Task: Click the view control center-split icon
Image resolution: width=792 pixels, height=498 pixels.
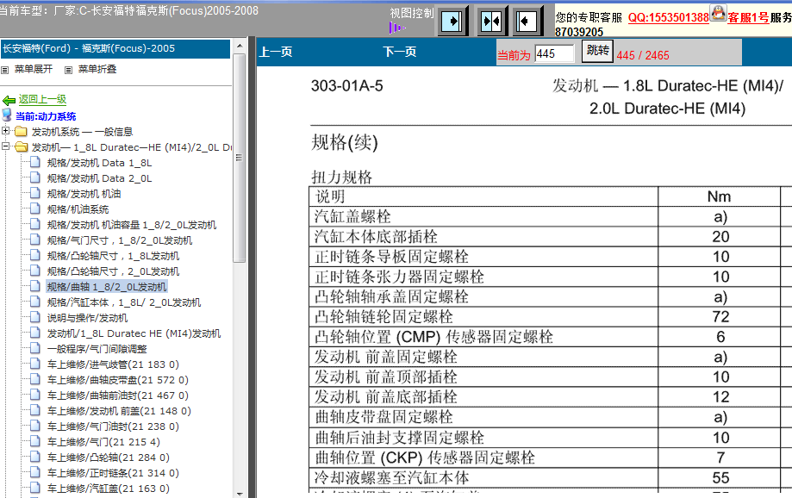Action: pyautogui.click(x=491, y=22)
